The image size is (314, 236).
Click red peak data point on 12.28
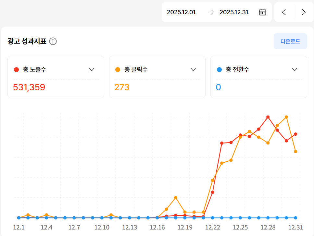click(x=268, y=117)
